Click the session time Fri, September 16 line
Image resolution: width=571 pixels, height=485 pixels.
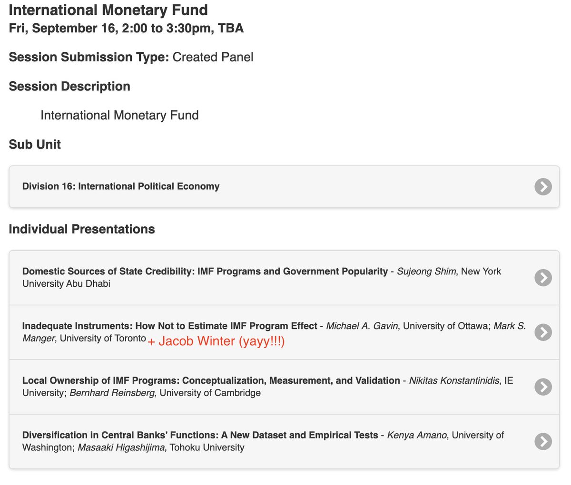[126, 29]
